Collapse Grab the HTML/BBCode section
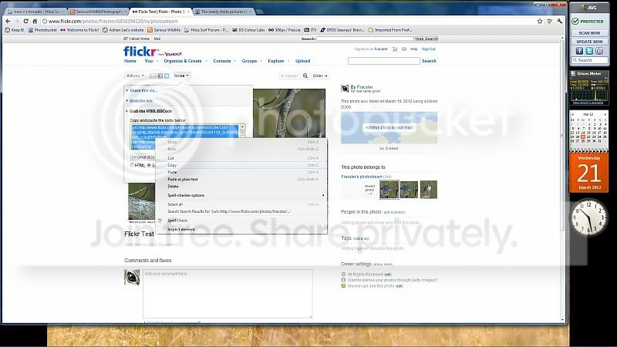 tap(150, 111)
